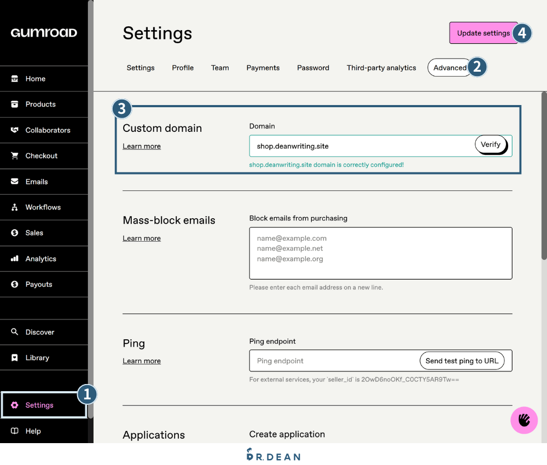
Task: Open Learn more under Custom domain
Action: [x=142, y=147]
